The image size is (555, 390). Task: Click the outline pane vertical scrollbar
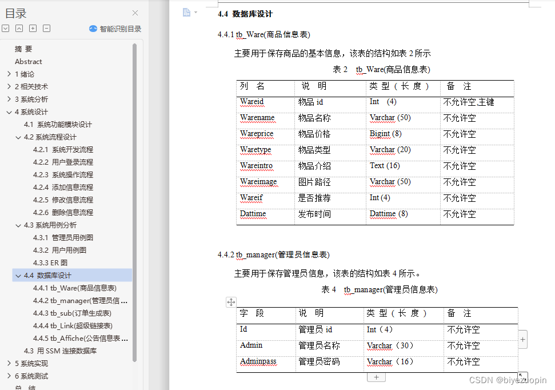point(134,202)
